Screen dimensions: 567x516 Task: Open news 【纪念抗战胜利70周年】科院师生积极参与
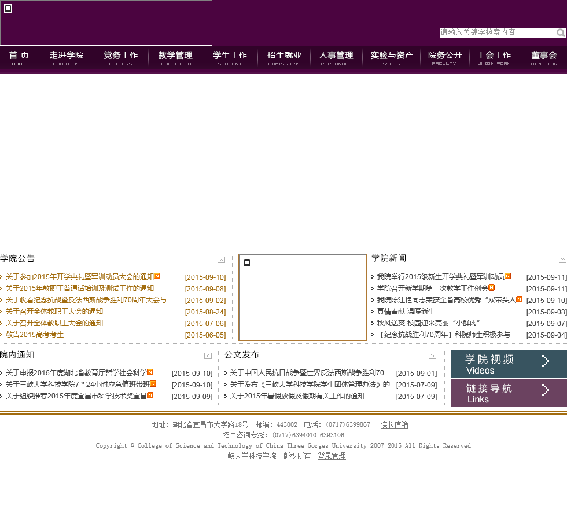[x=444, y=335]
